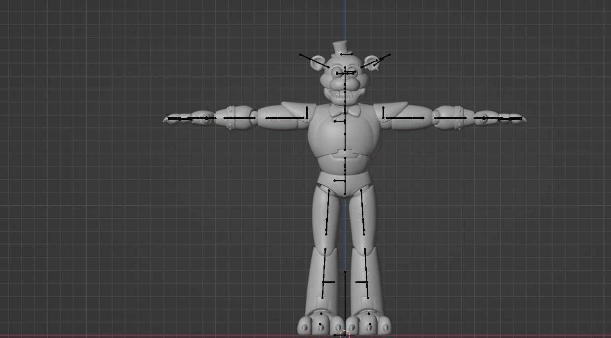Click the round belly plate of the model
This screenshot has height=338, width=611.
tap(345, 135)
